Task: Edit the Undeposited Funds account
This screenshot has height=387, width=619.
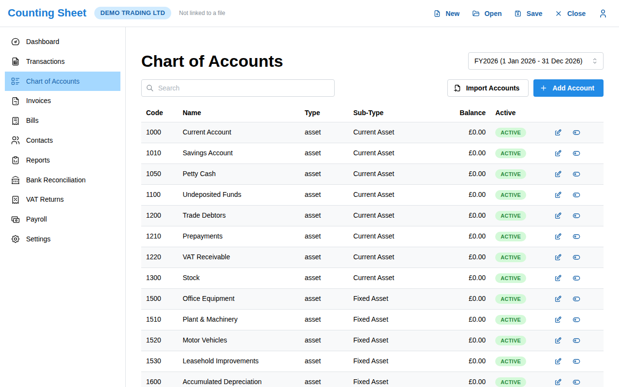Action: click(x=558, y=195)
